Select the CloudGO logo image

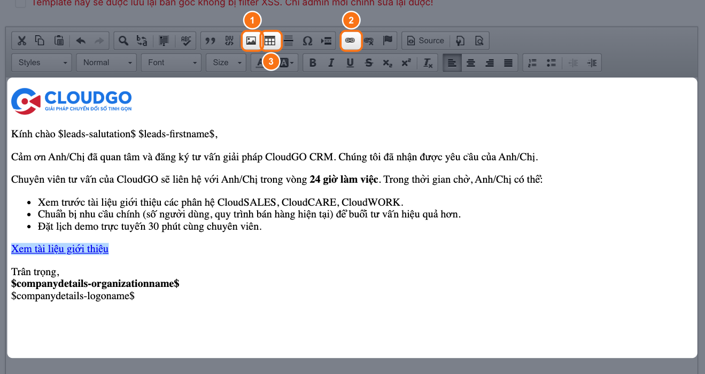click(x=72, y=101)
